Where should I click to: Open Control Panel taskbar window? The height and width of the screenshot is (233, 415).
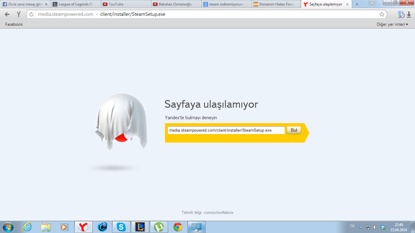coord(197,227)
